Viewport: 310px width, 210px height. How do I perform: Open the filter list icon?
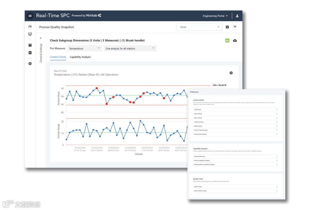[x=235, y=27]
